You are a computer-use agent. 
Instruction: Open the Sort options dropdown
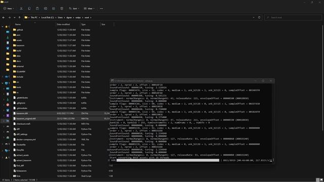pyautogui.click(x=74, y=9)
